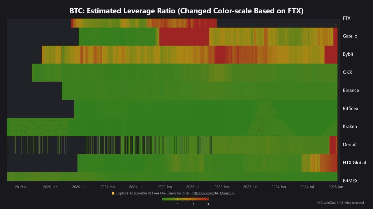Image resolution: width=373 pixels, height=209 pixels.
Task: Select the HTX Global exchange label
Action: pyautogui.click(x=354, y=163)
